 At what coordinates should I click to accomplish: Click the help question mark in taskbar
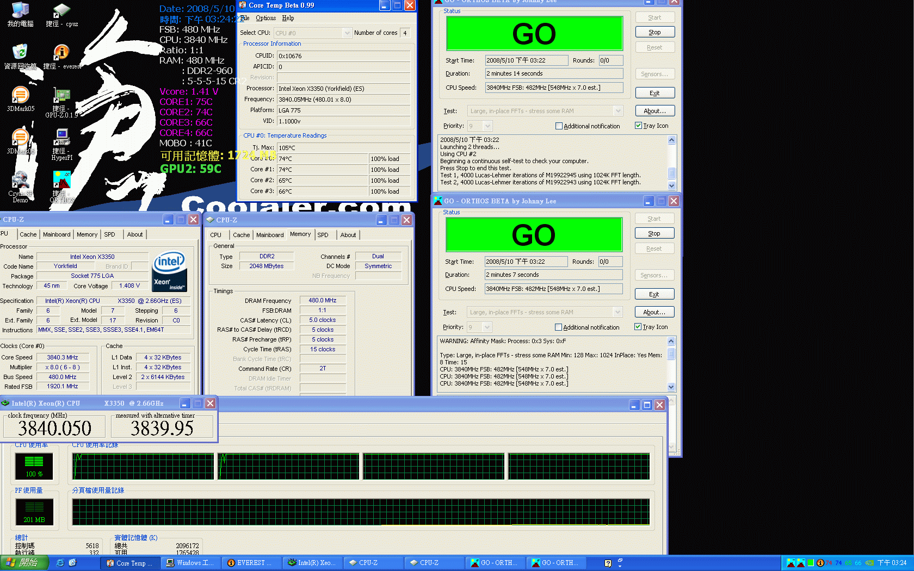(x=608, y=563)
